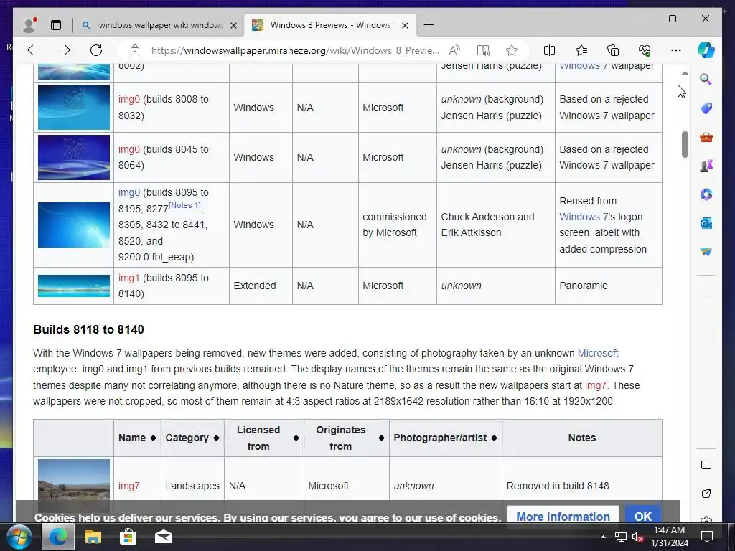Open sidebar Shopping tag icon
The width and height of the screenshot is (735, 551).
pyautogui.click(x=706, y=108)
